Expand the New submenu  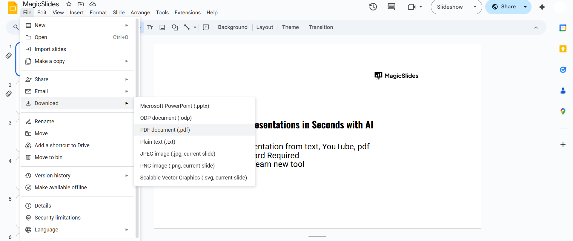coord(127,25)
